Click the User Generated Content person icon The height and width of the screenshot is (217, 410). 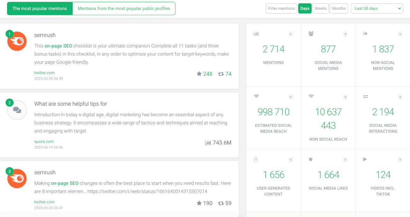pyautogui.click(x=256, y=159)
